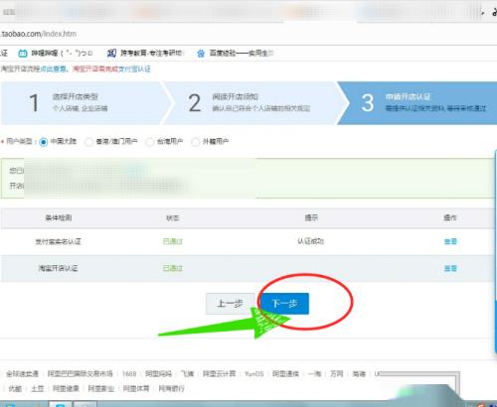Open the 跨考教育 bookmark icon
Viewport: 497px width, 407px height.
click(x=111, y=53)
